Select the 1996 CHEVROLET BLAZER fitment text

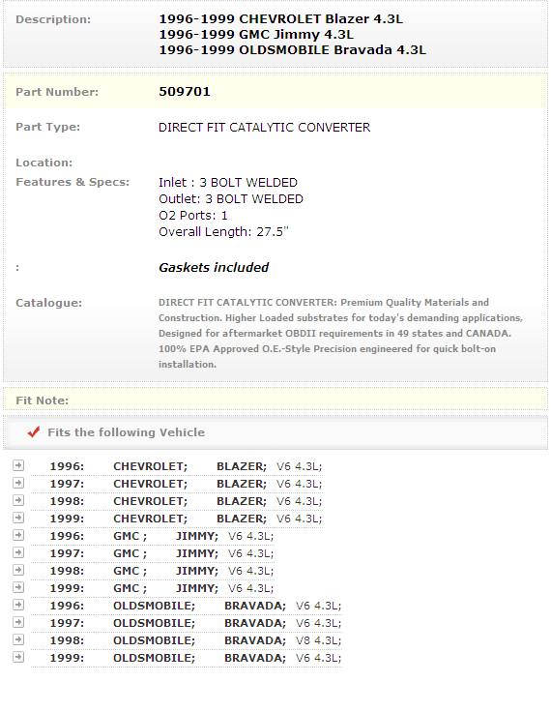point(186,466)
